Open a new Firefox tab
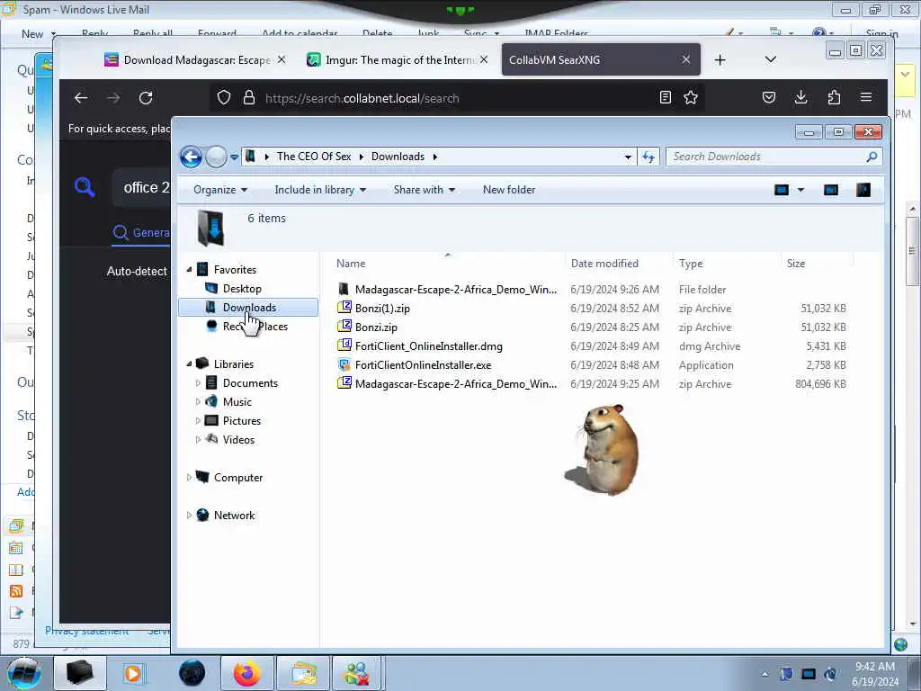The width and height of the screenshot is (921, 691). tap(720, 60)
